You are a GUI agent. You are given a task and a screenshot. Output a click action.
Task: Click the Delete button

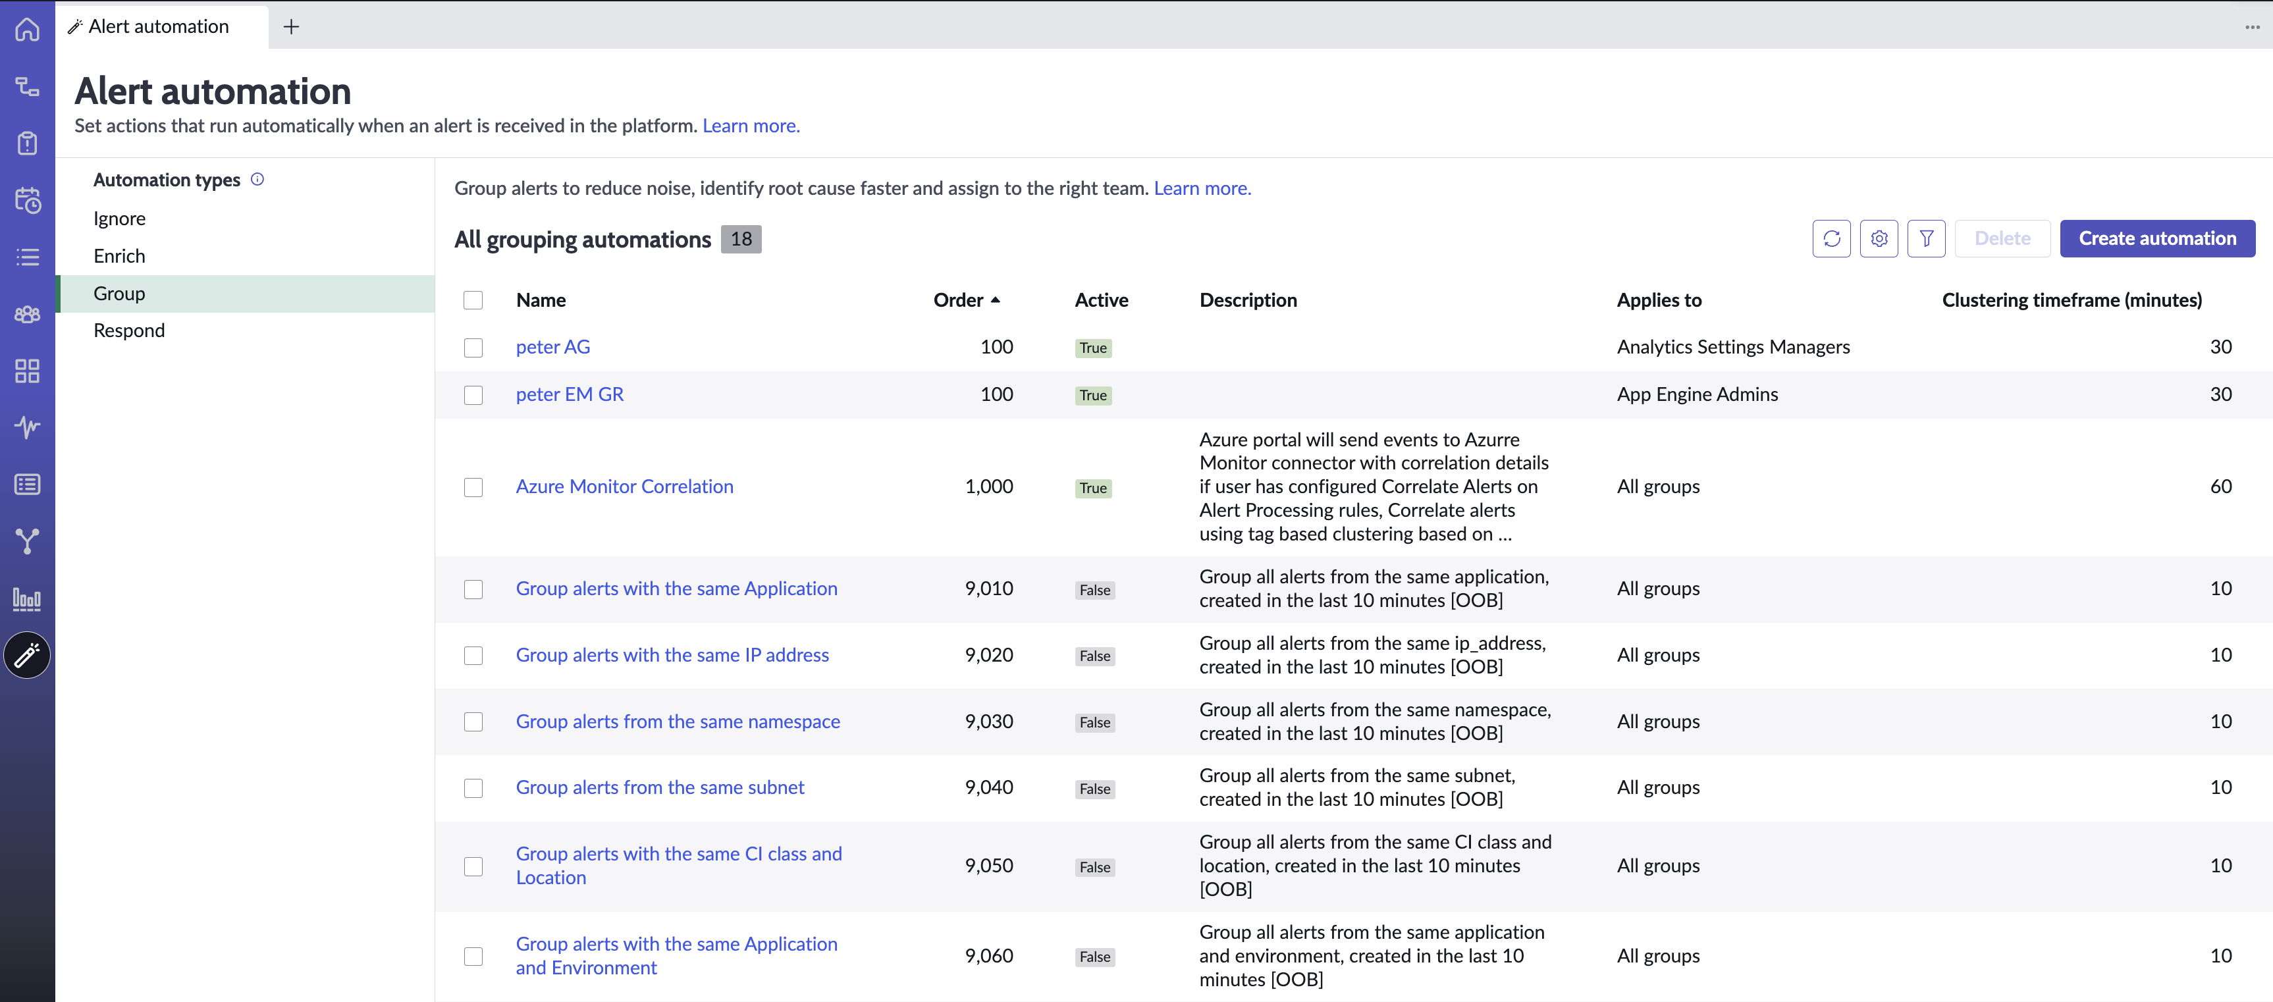[x=2002, y=239]
